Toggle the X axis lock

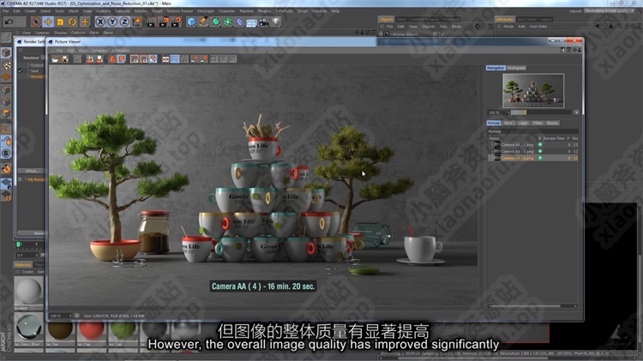point(101,21)
